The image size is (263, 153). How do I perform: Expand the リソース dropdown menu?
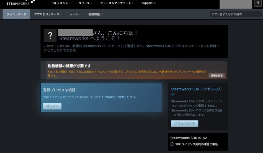85,3
